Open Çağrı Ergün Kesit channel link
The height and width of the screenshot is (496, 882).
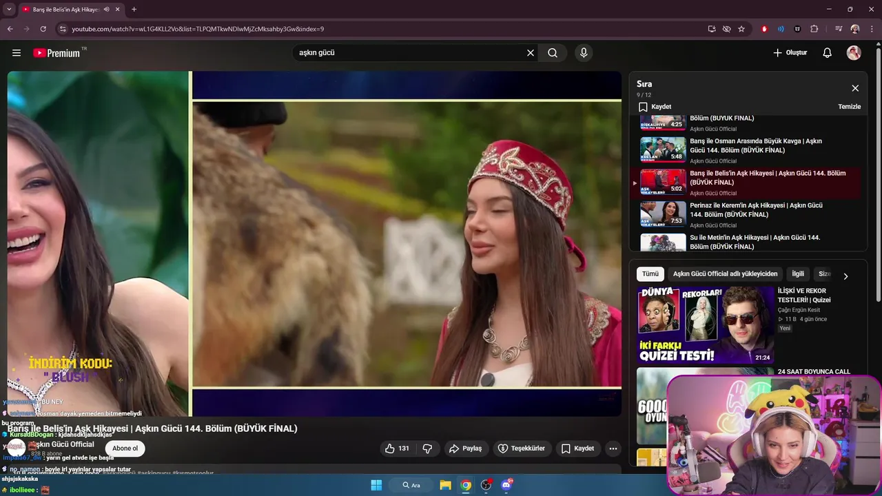coord(799,309)
